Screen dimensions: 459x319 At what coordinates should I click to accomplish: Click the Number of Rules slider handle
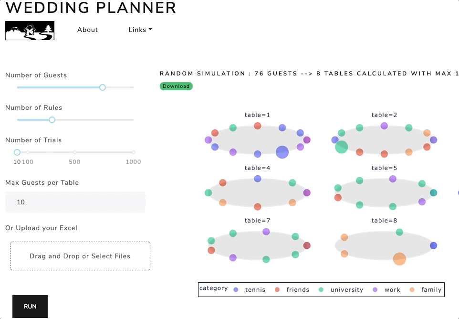(x=52, y=120)
